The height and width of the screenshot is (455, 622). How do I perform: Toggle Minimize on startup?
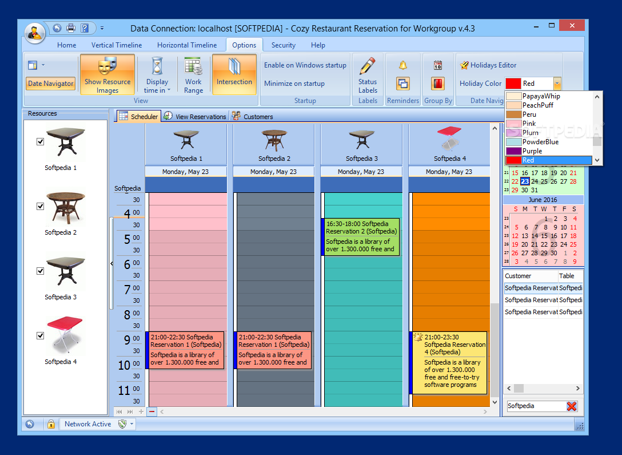coord(294,84)
